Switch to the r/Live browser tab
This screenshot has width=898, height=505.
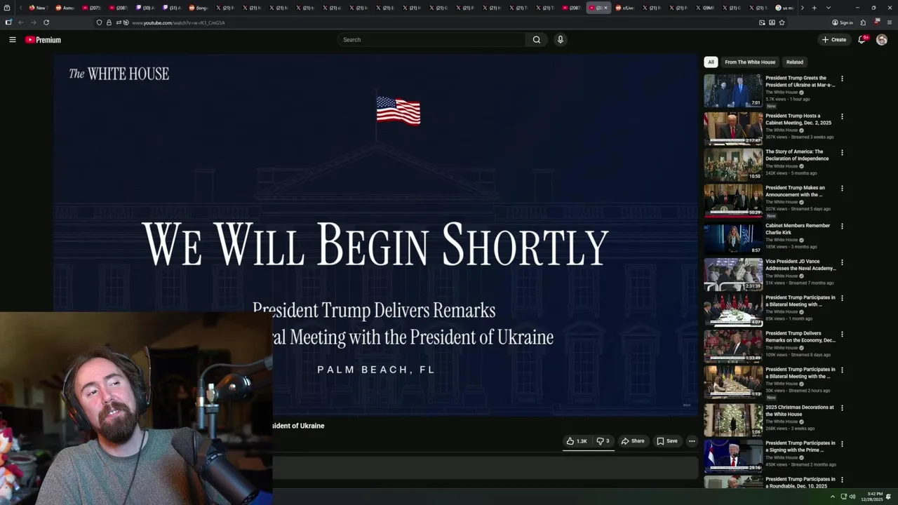[x=624, y=8]
